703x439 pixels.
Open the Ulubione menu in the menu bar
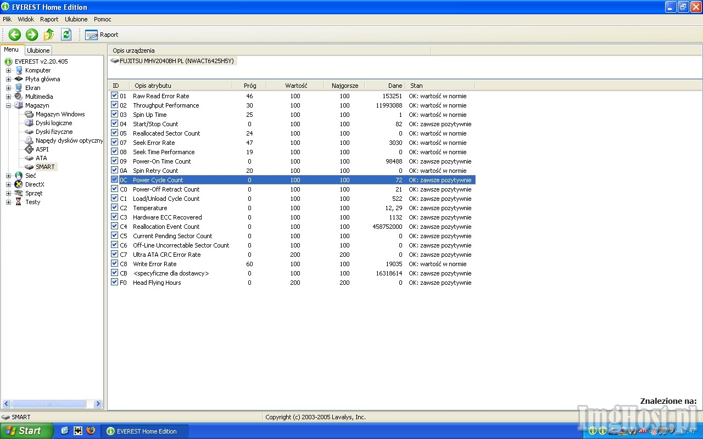76,19
